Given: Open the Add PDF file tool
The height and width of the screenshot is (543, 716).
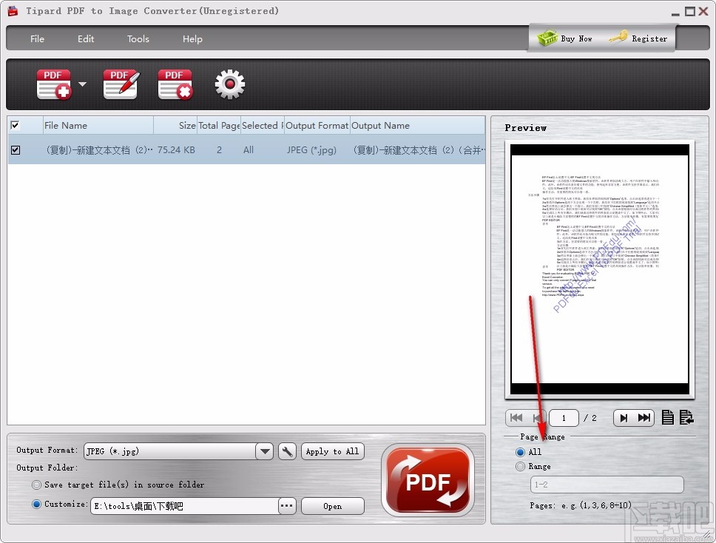Looking at the screenshot, I should click(x=53, y=83).
